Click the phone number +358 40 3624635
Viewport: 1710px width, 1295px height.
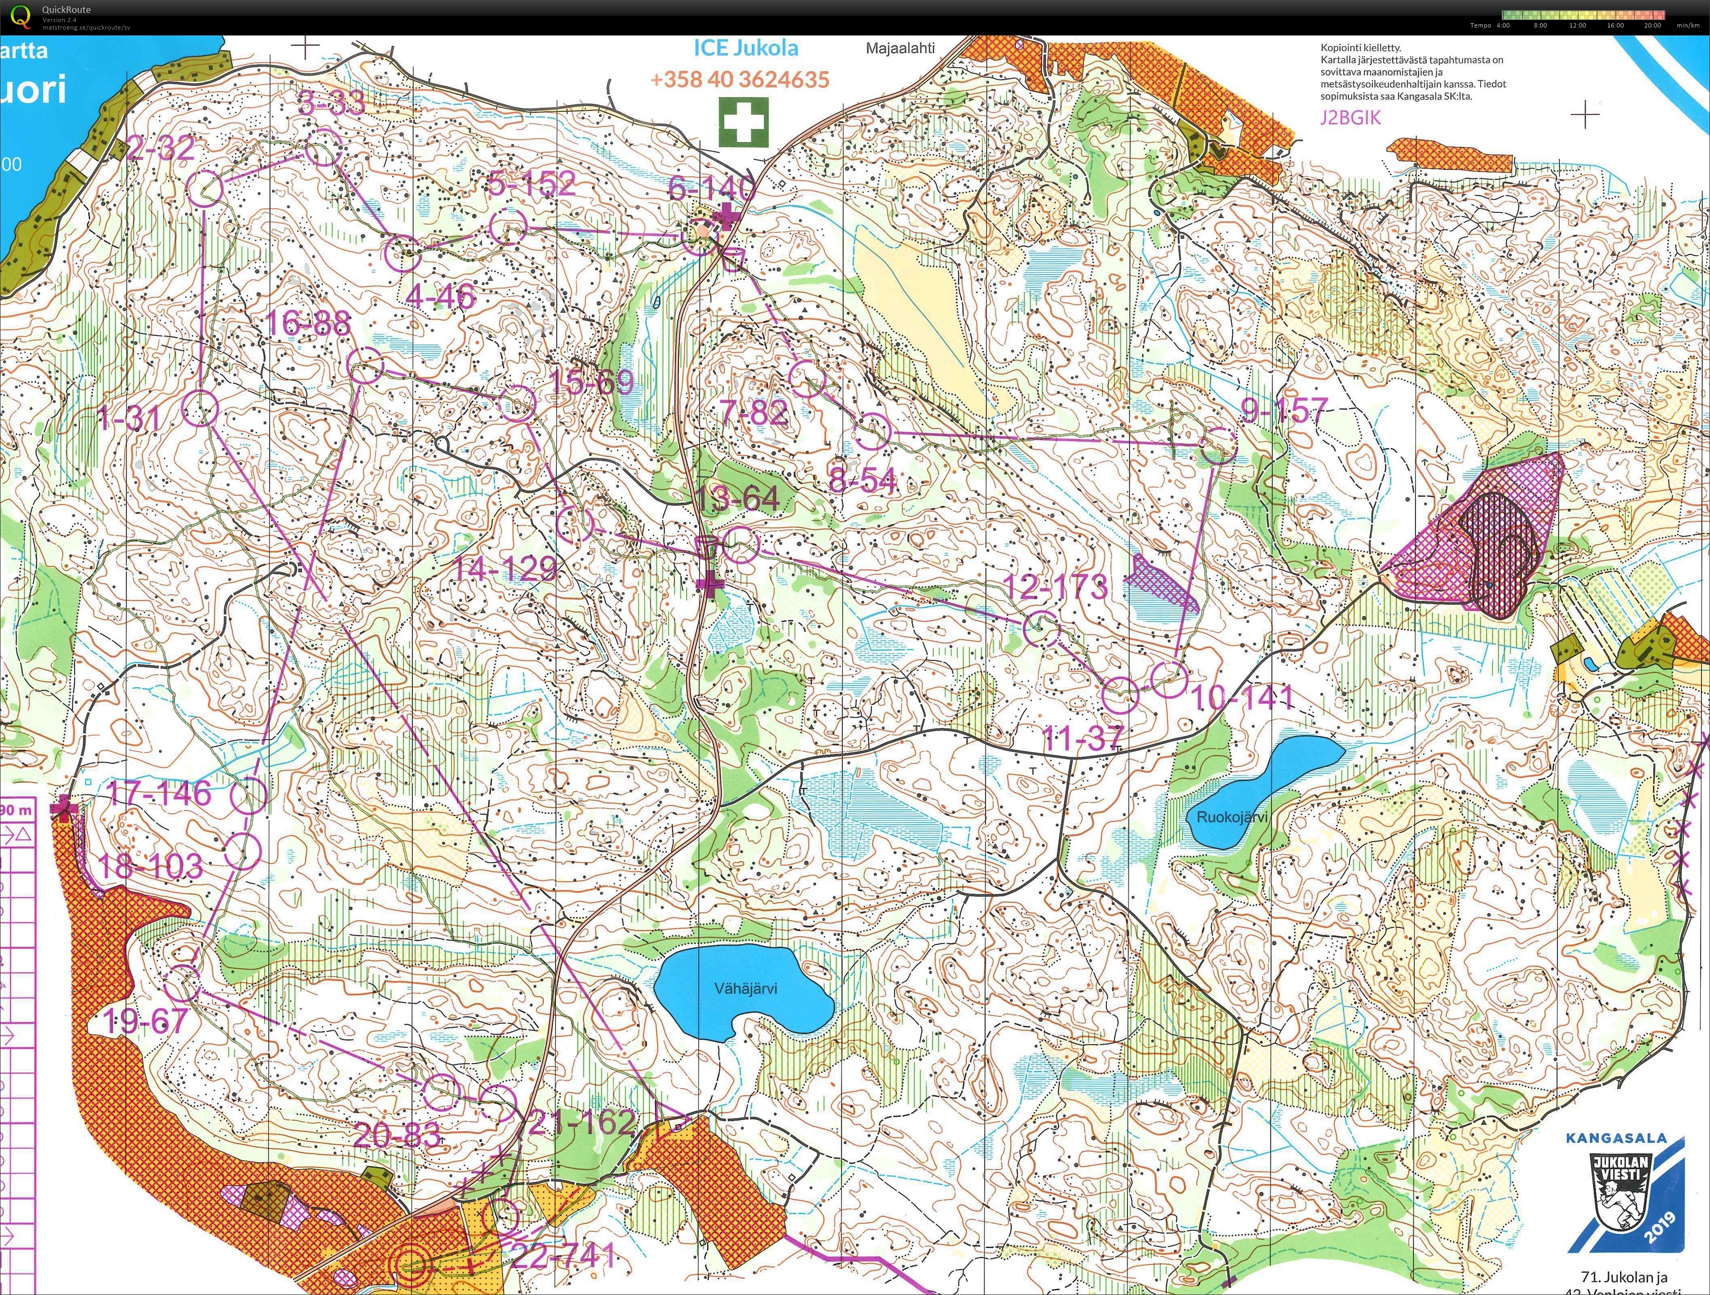739,80
